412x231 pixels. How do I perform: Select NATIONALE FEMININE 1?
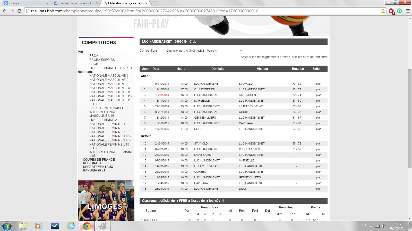pos(107,124)
